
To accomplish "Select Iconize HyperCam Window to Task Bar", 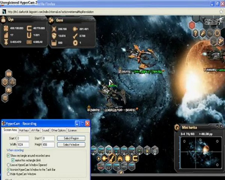I will (8, 169).
